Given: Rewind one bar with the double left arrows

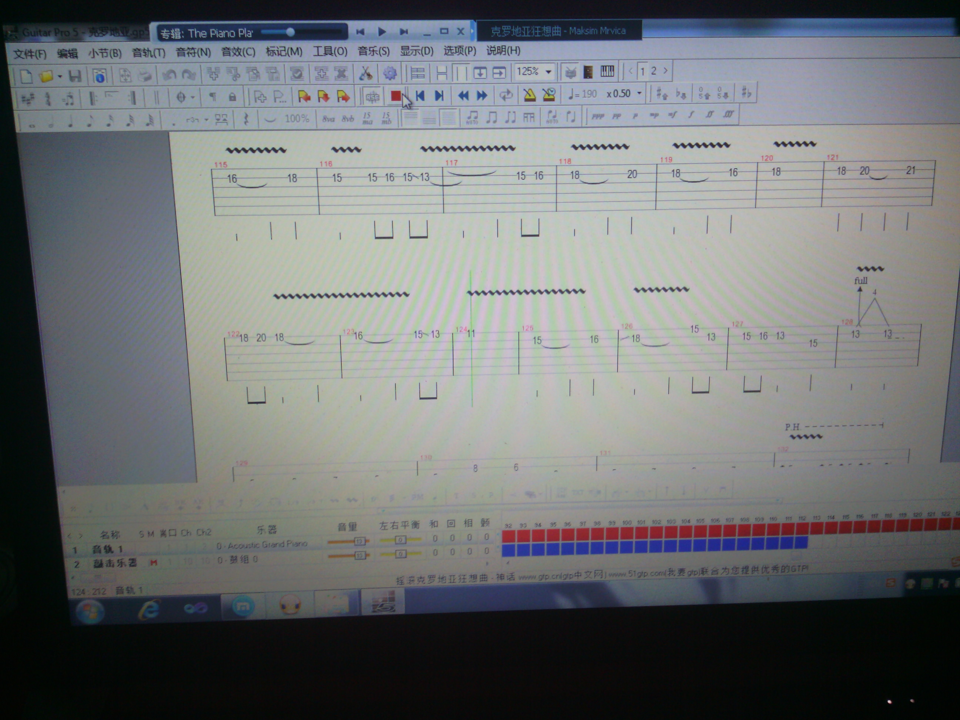Looking at the screenshot, I should pyautogui.click(x=463, y=96).
